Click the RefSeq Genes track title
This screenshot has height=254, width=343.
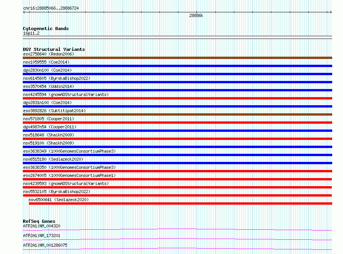pyautogui.click(x=39, y=221)
